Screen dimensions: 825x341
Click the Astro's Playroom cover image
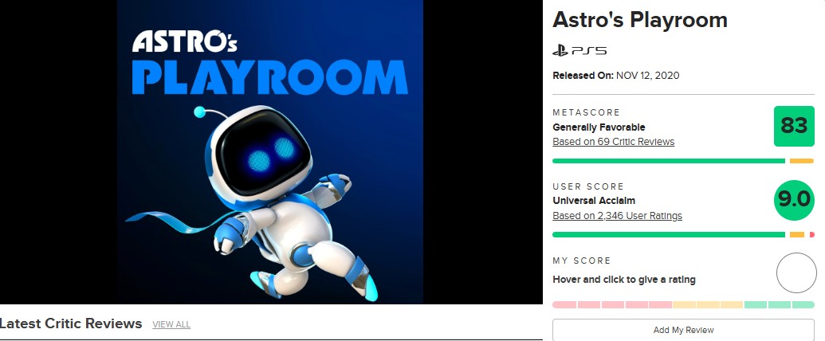click(270, 151)
